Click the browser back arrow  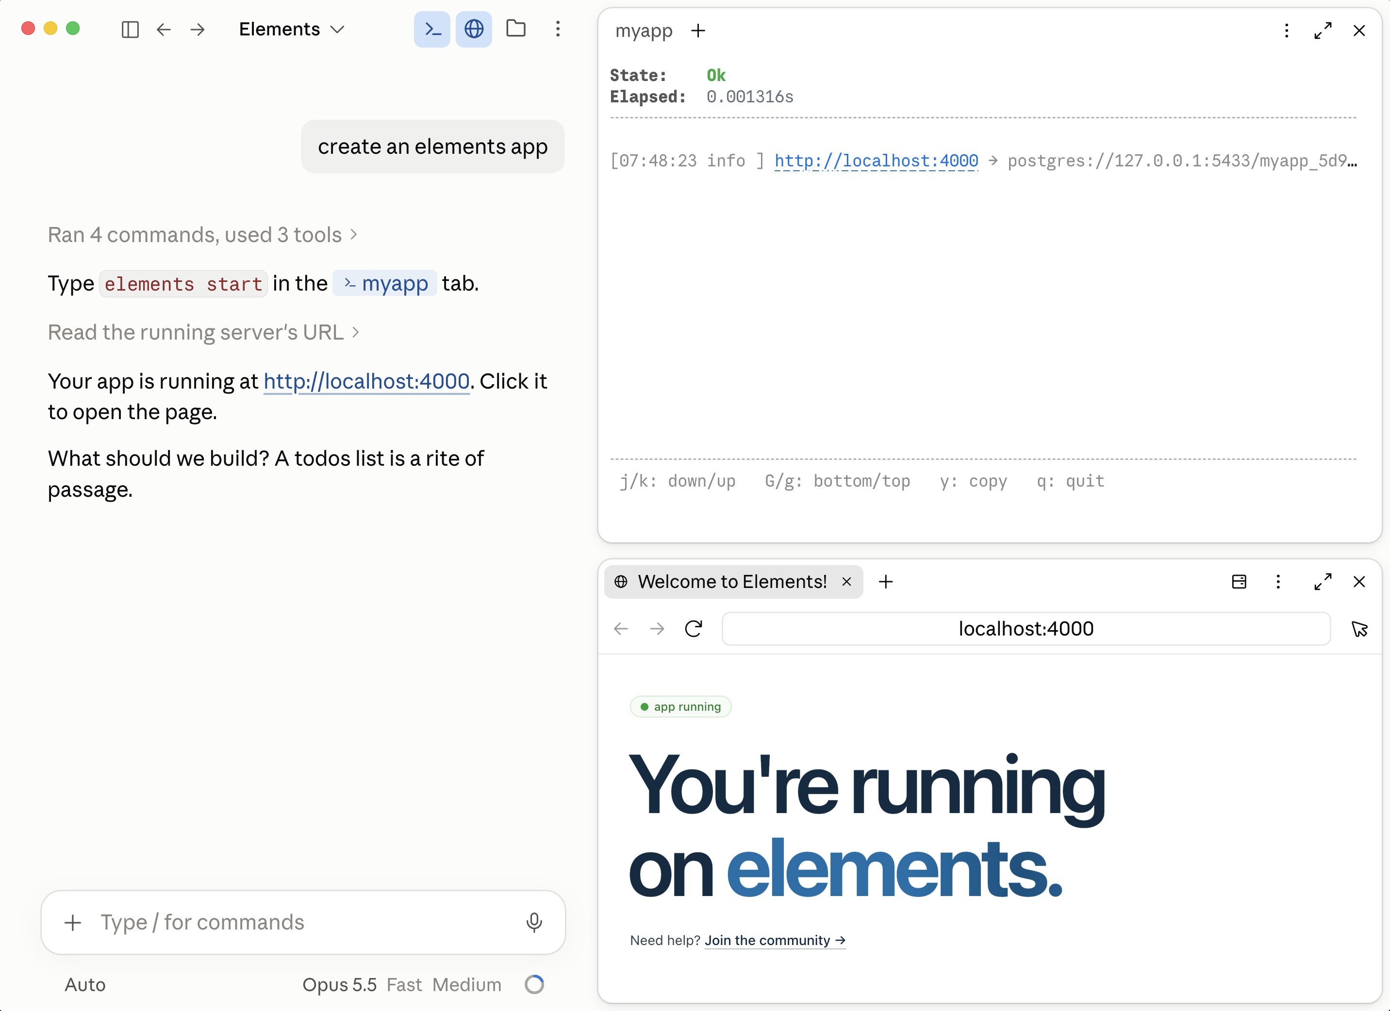click(x=621, y=629)
